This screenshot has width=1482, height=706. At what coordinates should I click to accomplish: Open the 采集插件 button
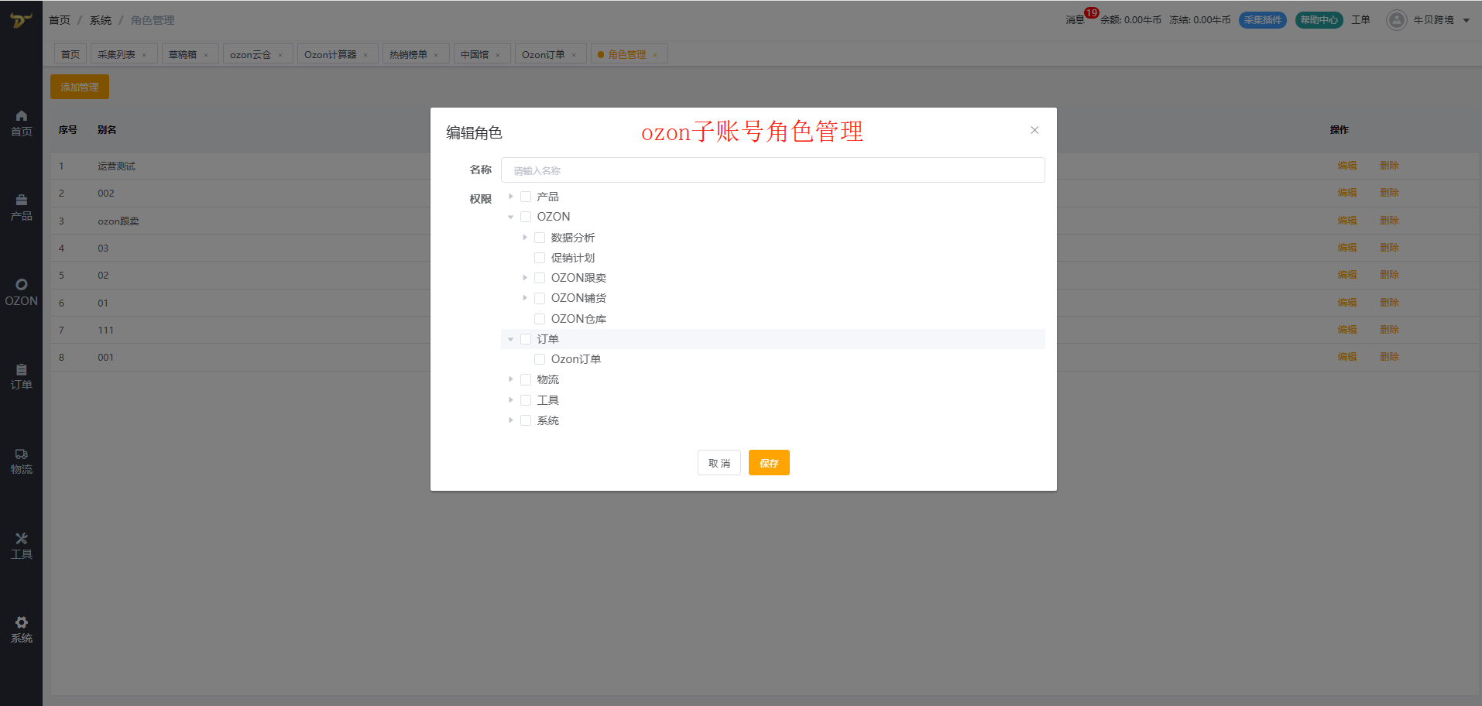[1263, 20]
